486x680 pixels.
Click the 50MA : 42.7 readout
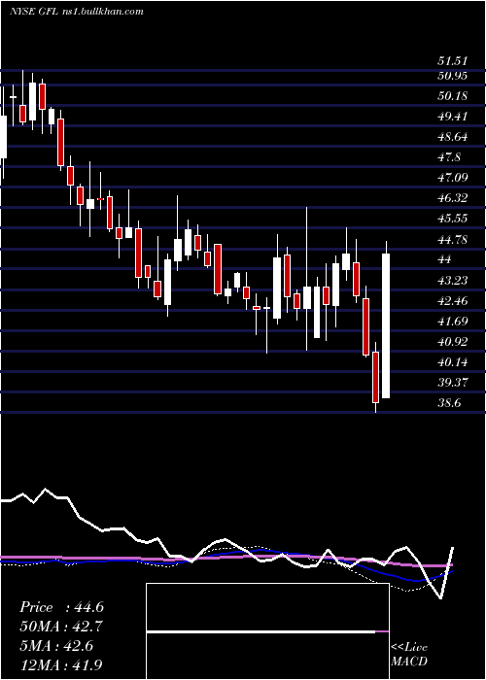pyautogui.click(x=60, y=627)
